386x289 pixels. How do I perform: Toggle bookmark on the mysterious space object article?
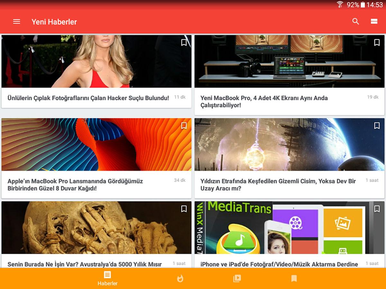tap(377, 126)
